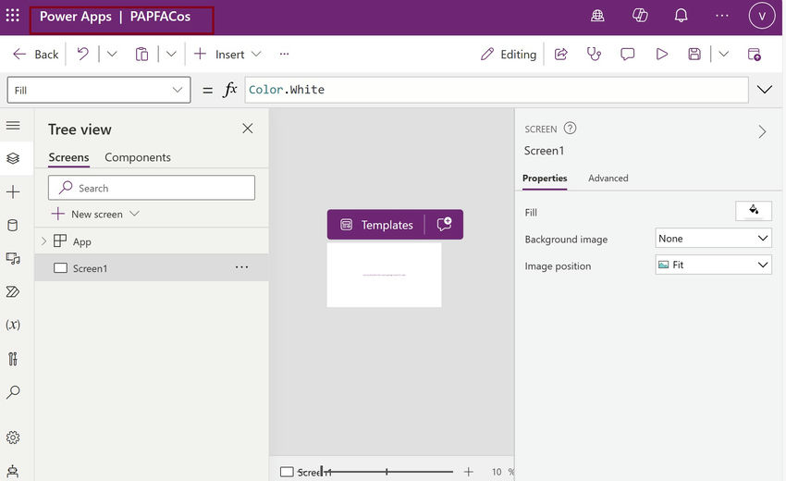
Task: Click the Tree view Search field
Action: (x=152, y=188)
